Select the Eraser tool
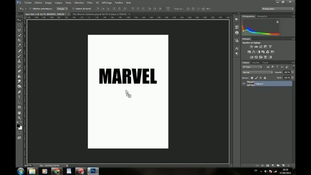311x175 pixels. (x=19, y=71)
